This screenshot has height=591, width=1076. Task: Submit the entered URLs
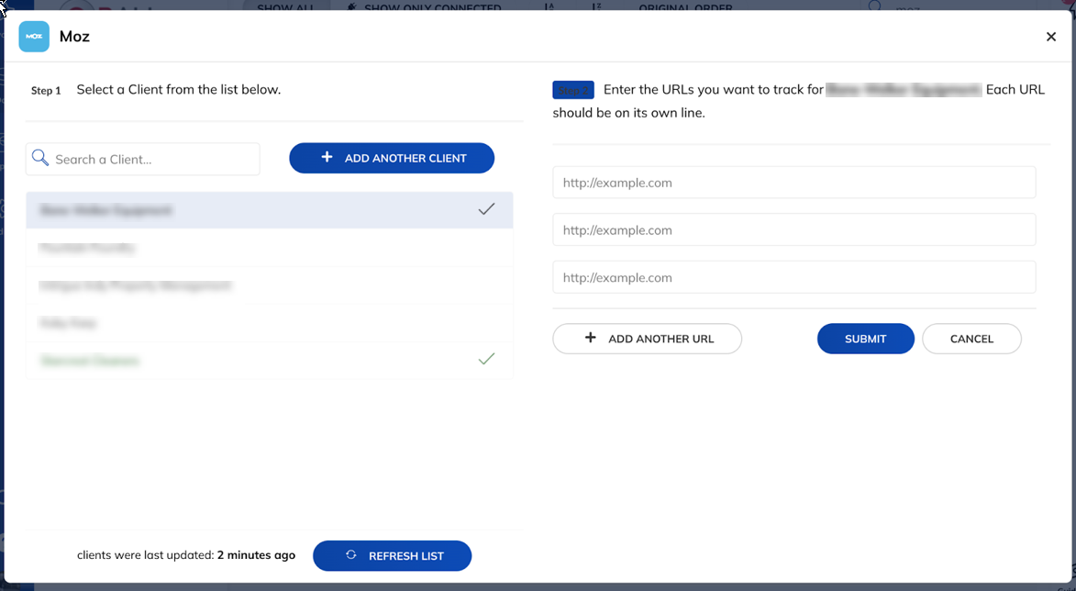[x=865, y=339]
